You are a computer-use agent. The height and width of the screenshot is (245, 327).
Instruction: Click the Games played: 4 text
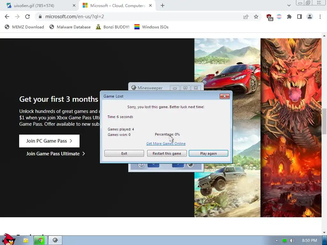121,129
